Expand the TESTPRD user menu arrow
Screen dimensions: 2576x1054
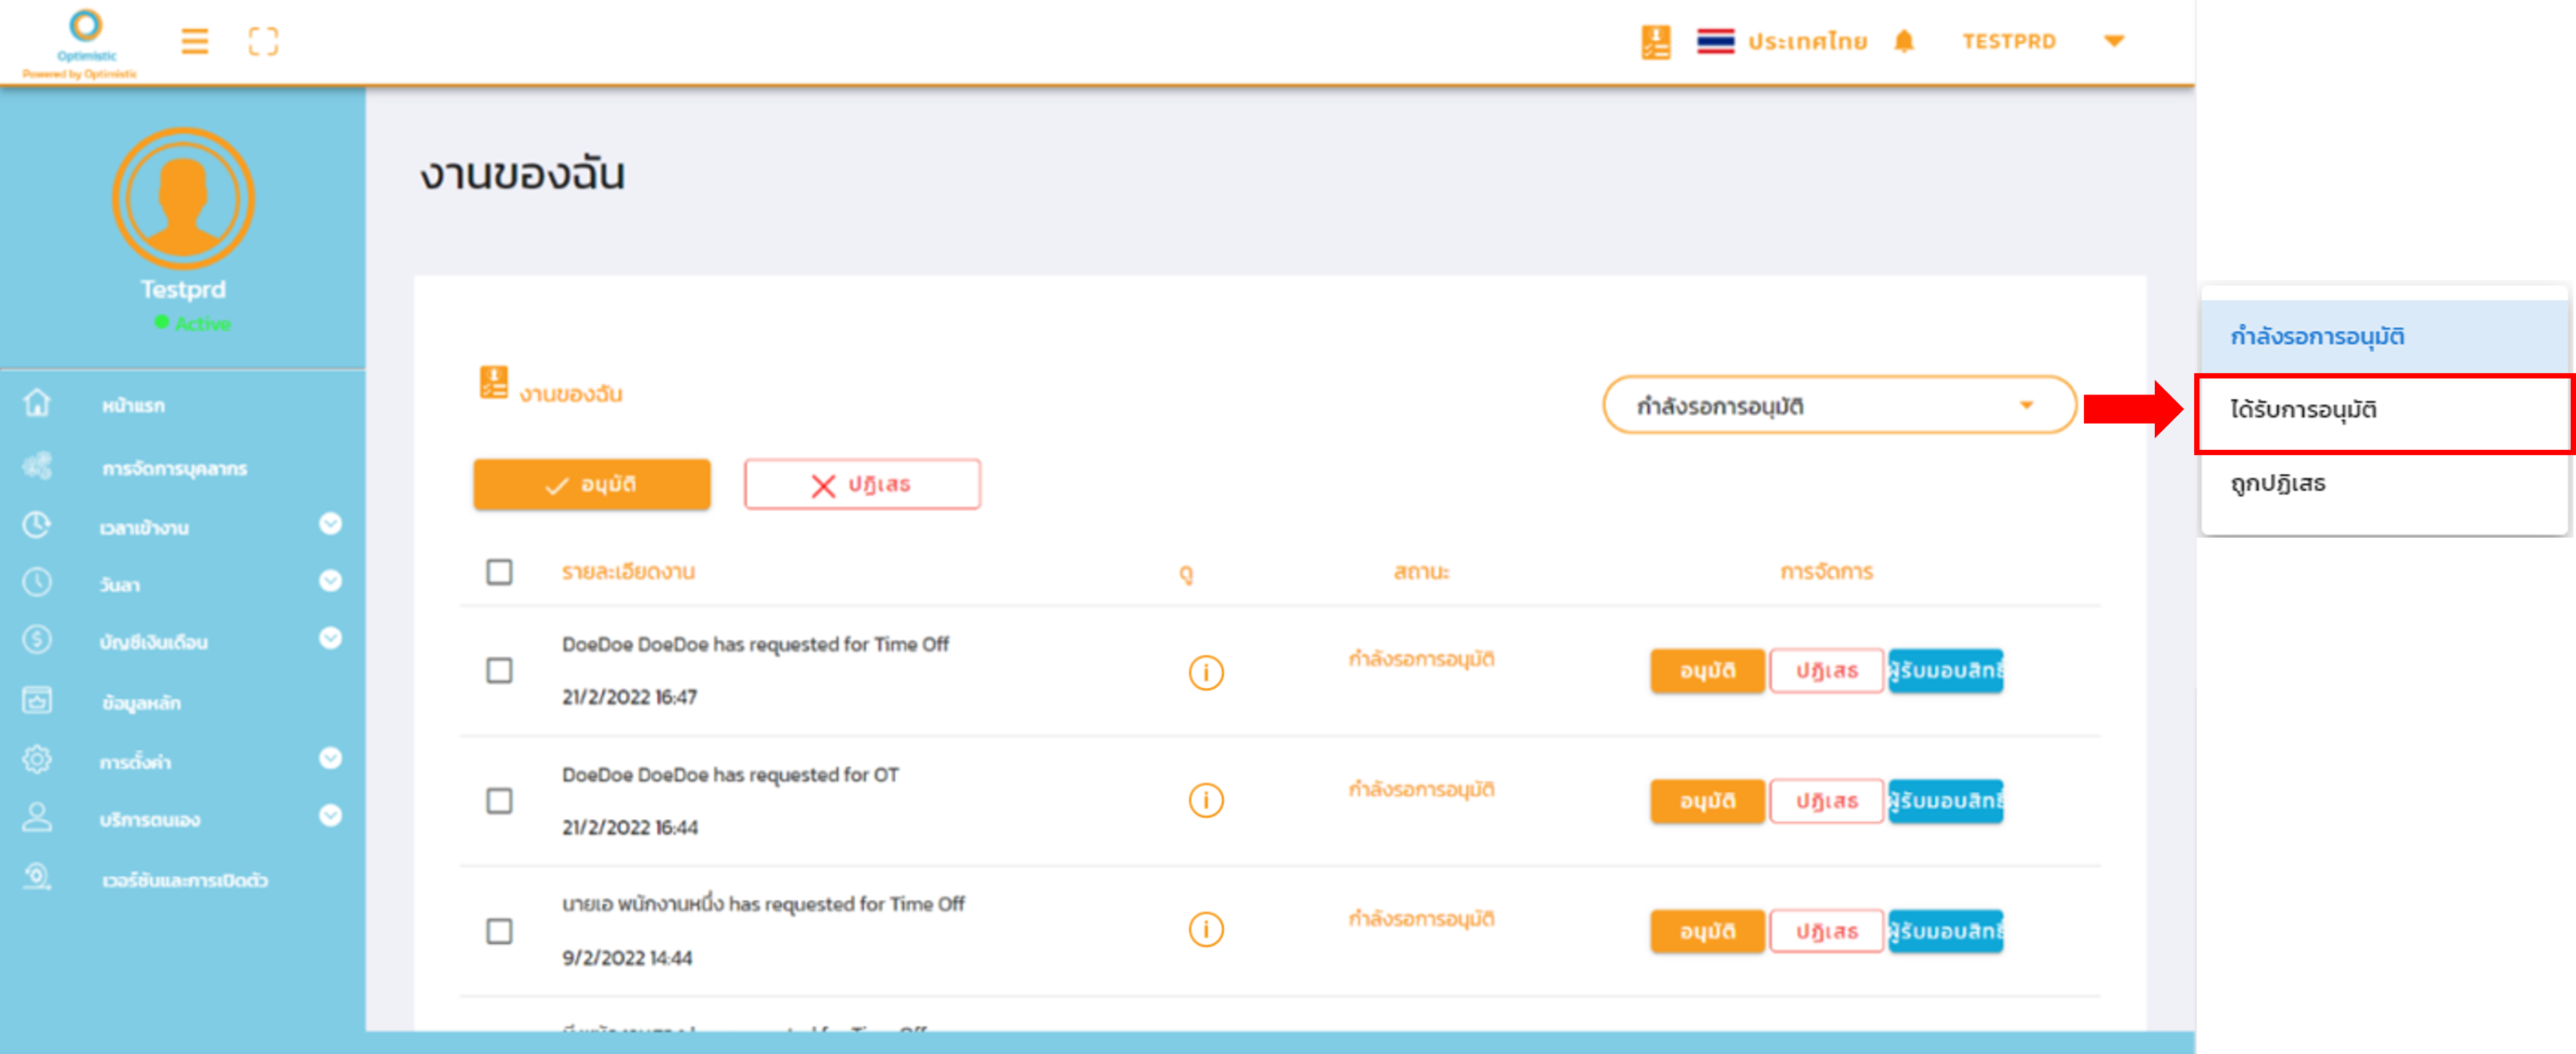(x=2113, y=41)
